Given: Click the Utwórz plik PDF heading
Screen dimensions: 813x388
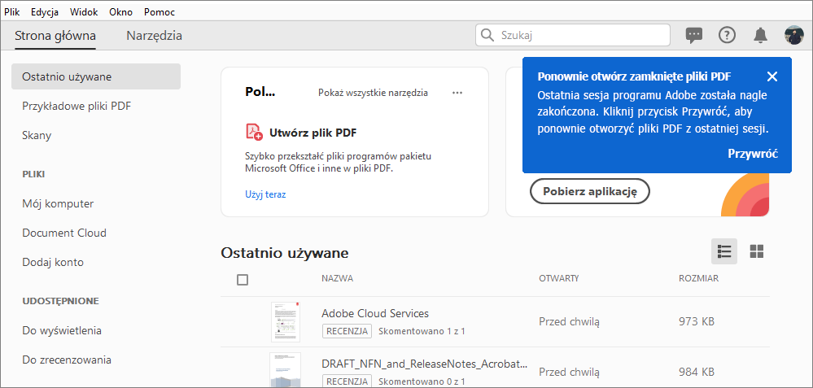Looking at the screenshot, I should tap(313, 133).
